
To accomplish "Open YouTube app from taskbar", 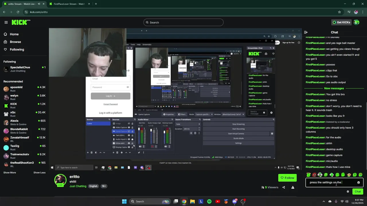I will pos(218,201).
